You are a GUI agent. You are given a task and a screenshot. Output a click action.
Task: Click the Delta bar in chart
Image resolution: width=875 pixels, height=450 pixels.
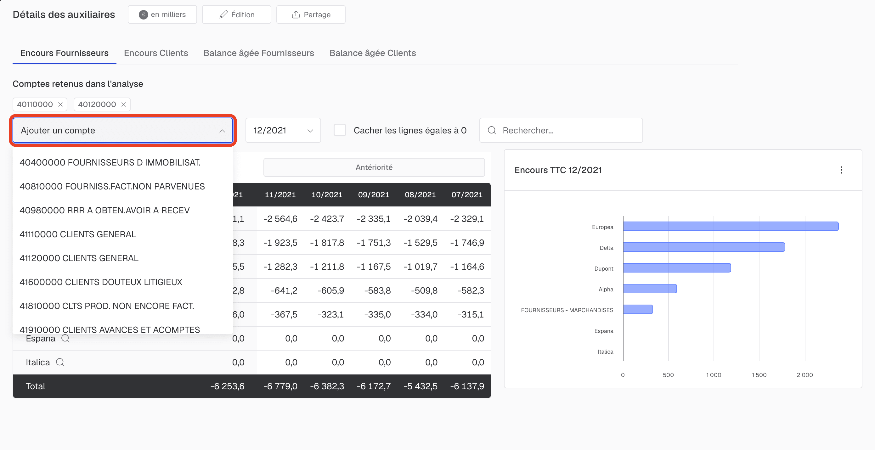coord(704,247)
